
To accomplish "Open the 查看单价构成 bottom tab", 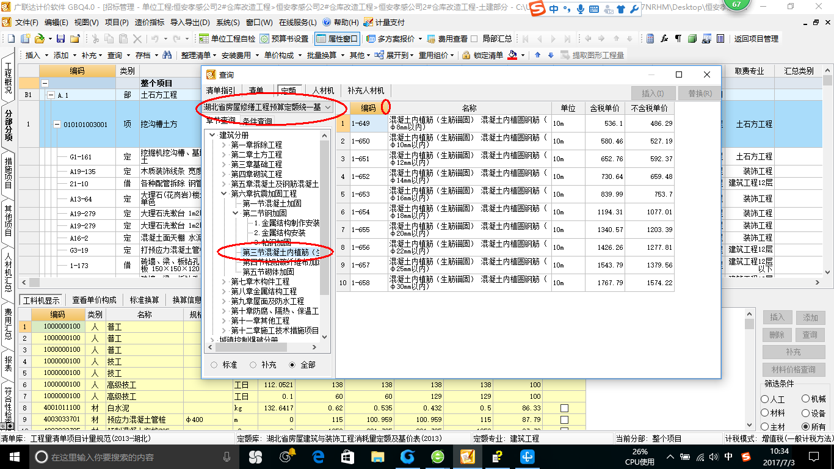I will click(94, 300).
